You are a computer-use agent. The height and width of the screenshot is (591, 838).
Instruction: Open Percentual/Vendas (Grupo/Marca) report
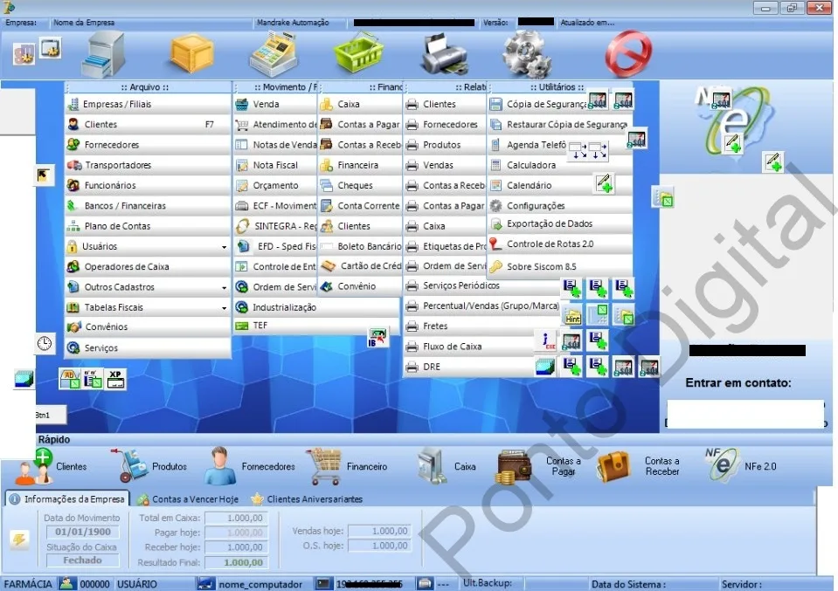coord(481,306)
